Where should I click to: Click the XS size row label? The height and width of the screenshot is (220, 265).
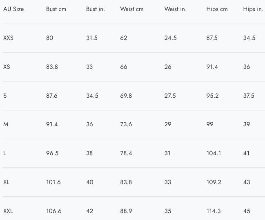tap(7, 67)
